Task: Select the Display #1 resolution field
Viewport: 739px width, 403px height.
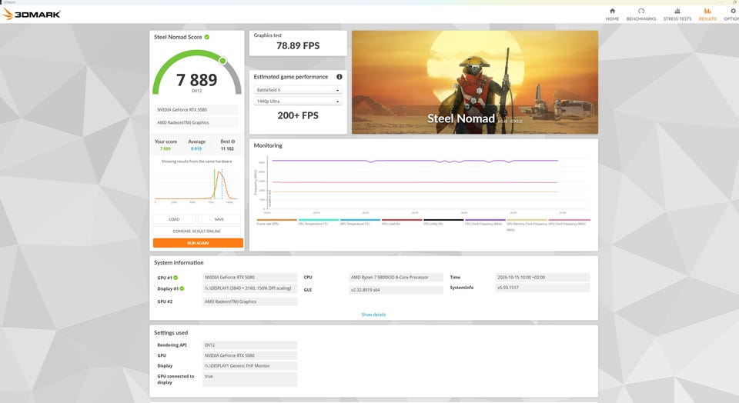Action: [x=249, y=288]
